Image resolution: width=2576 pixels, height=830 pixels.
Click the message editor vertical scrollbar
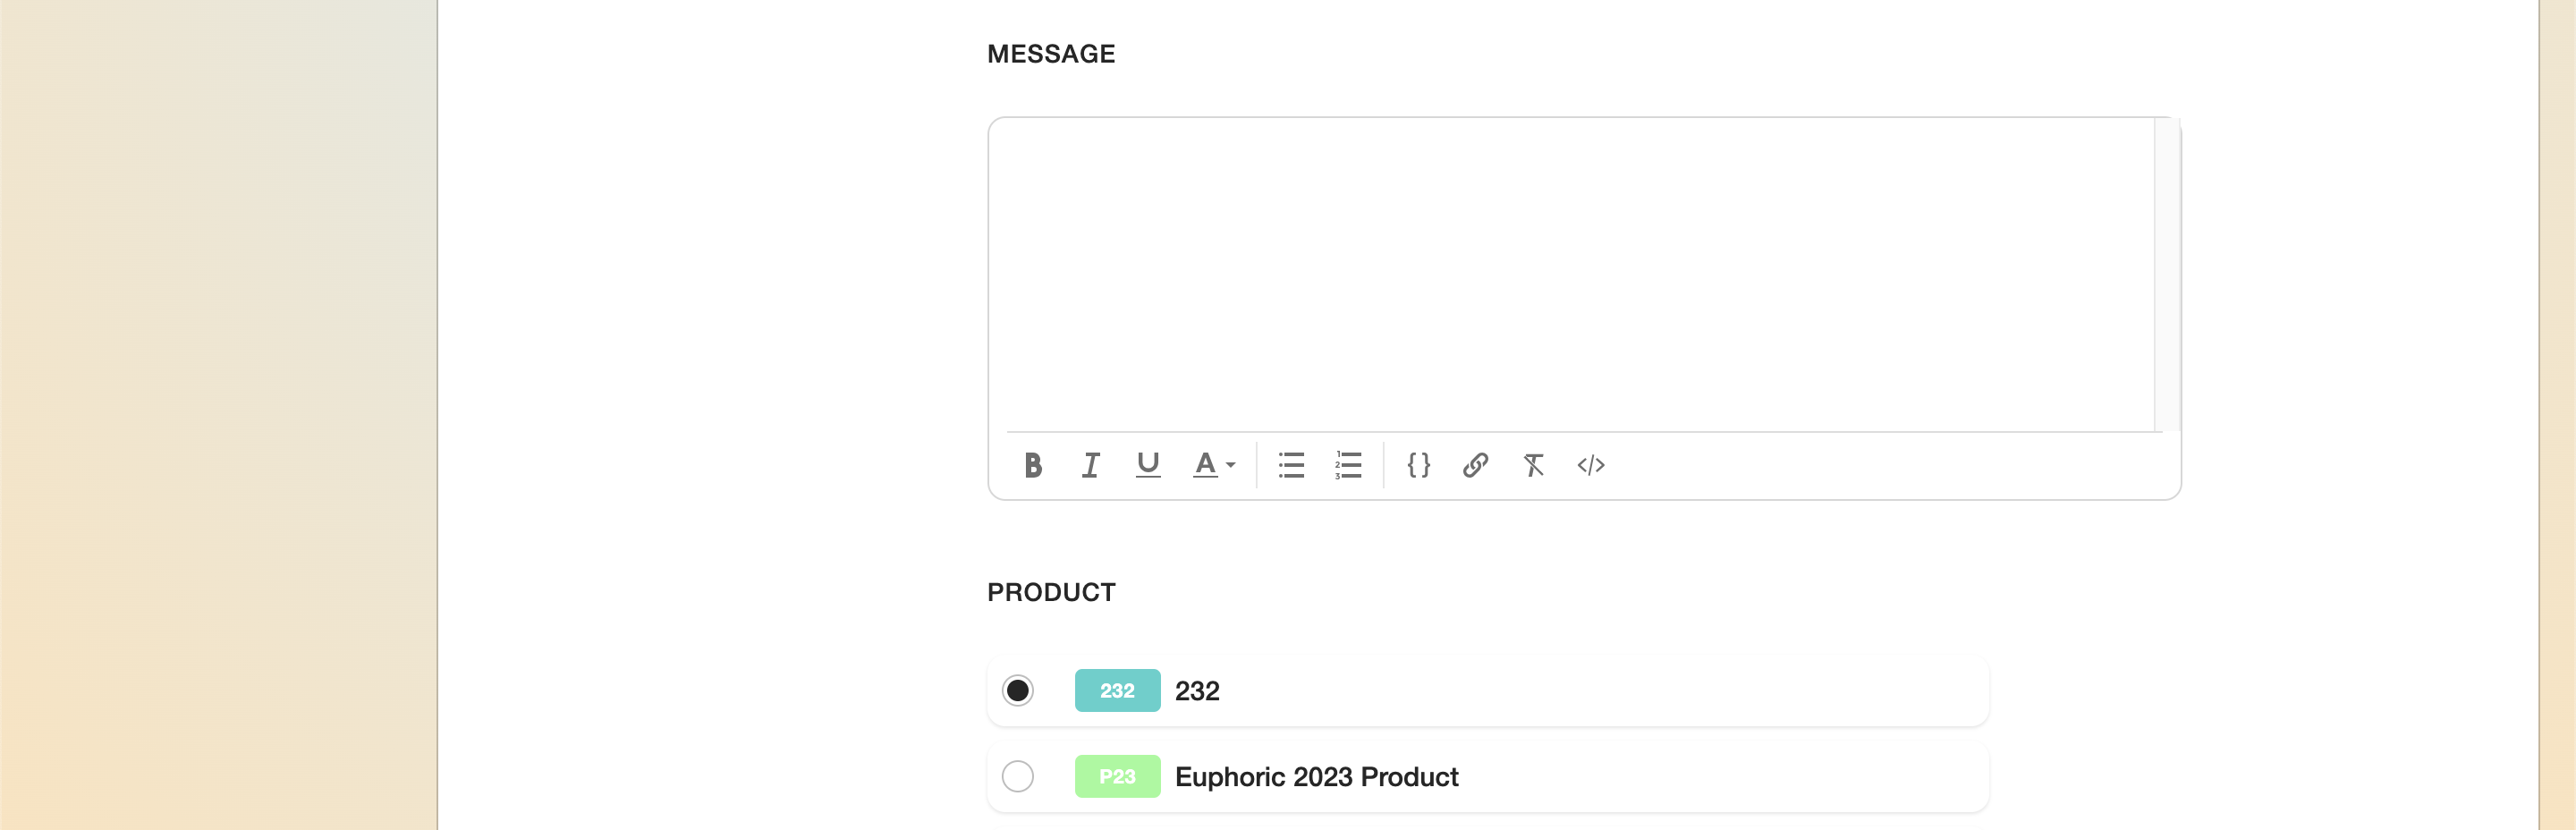2166,273
